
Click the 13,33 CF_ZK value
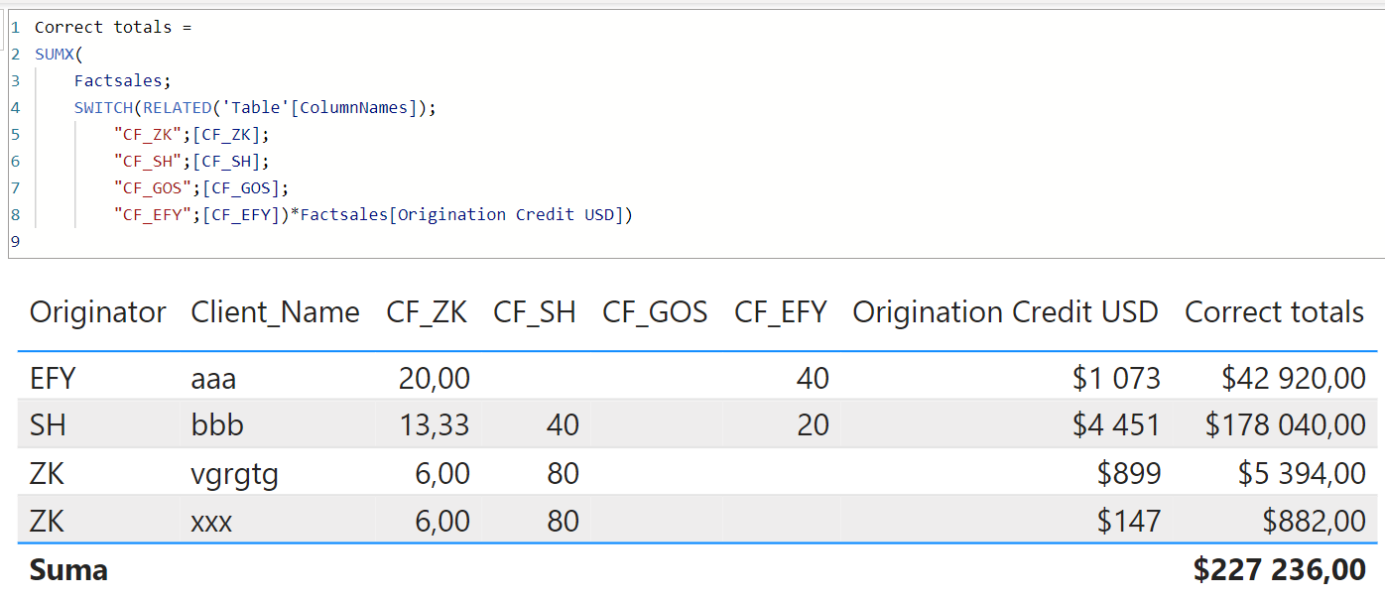click(434, 425)
